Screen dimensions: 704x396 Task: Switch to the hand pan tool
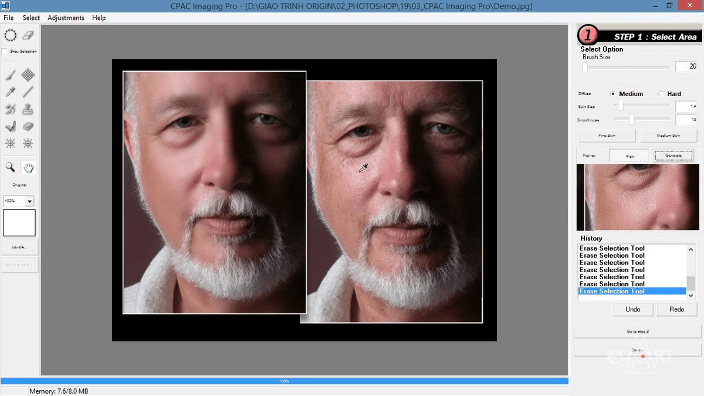tap(27, 168)
